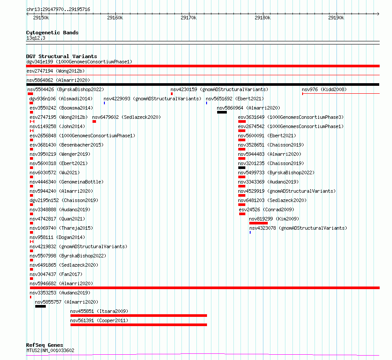
Task: Open nsv3528651 Chaisson2019 label
Action: (271, 145)
